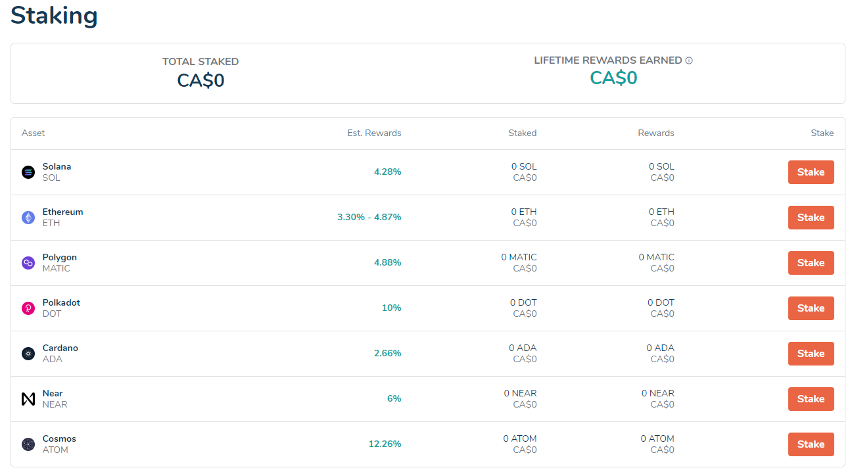The width and height of the screenshot is (852, 472).
Task: Click the Rewards column header
Action: point(655,133)
